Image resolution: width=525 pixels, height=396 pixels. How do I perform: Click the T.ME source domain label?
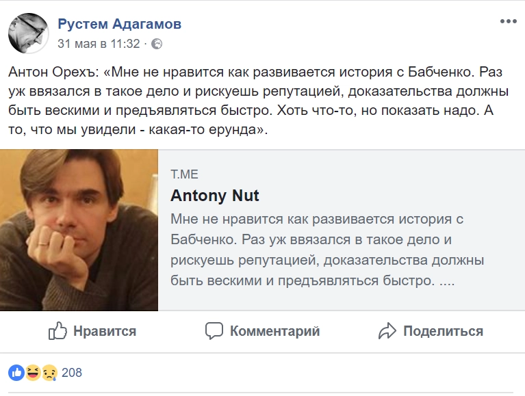point(184,174)
